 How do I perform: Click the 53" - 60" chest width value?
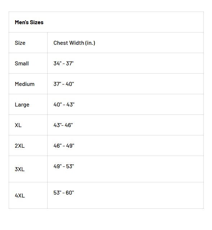point(63,192)
